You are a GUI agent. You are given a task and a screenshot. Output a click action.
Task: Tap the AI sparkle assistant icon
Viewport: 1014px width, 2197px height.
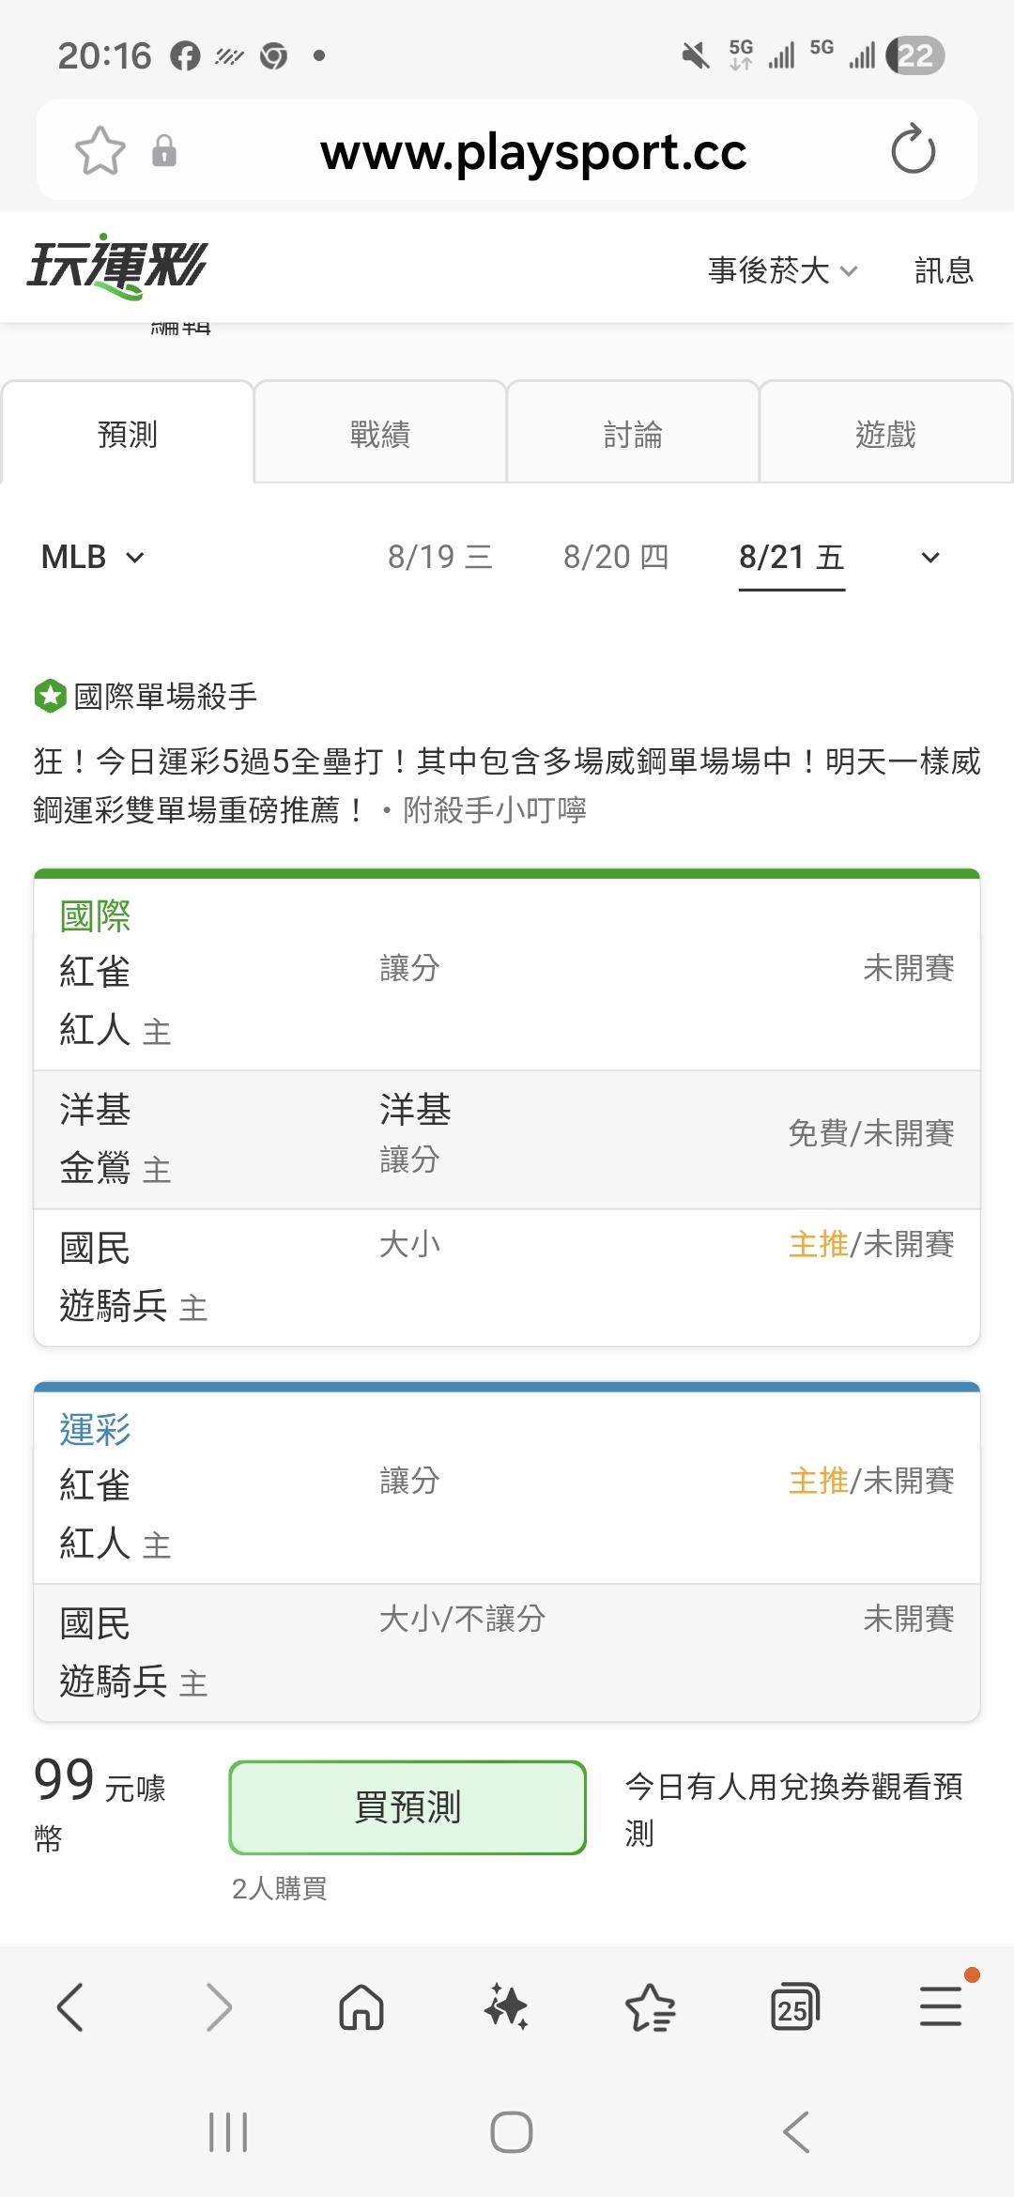(x=506, y=2007)
